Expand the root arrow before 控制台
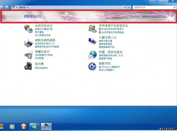The width and height of the screenshot is (177, 131). pos(17,7)
